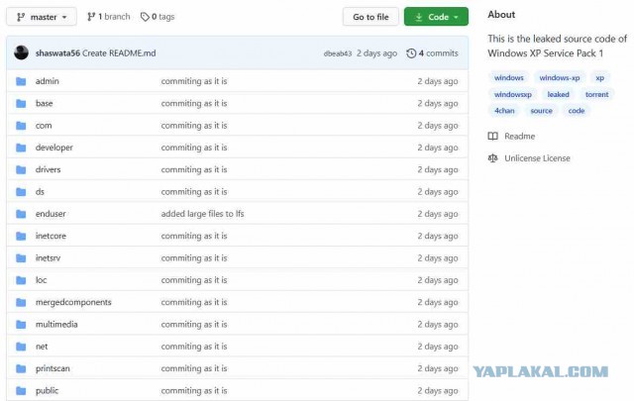Open the base directory name
This screenshot has width=634, height=401.
click(x=44, y=104)
